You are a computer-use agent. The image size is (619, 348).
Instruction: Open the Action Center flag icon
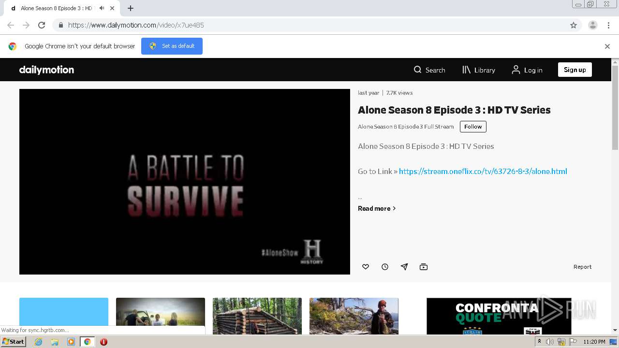[x=573, y=342]
